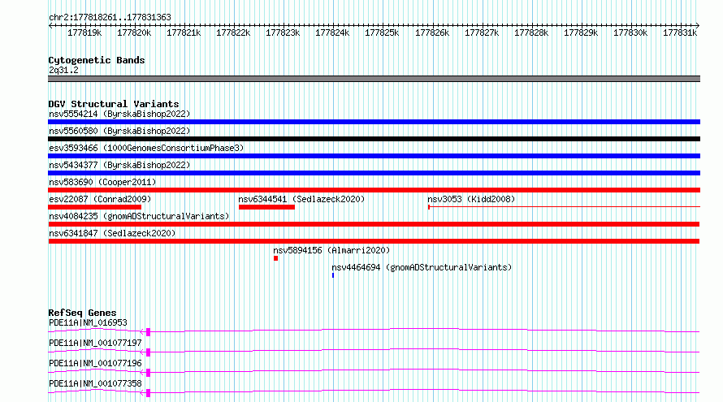Click the 2q31.2 band label

(x=63, y=70)
